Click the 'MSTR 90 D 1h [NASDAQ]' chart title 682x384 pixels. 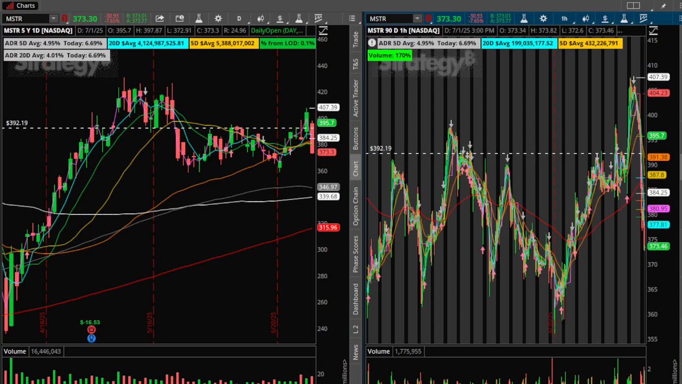point(404,31)
